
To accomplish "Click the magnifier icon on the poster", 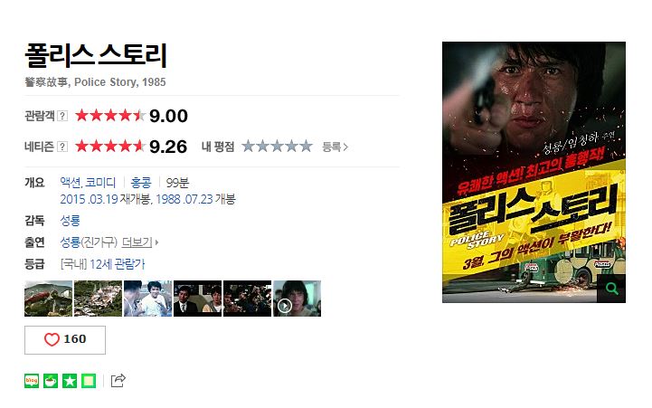I will click(611, 289).
